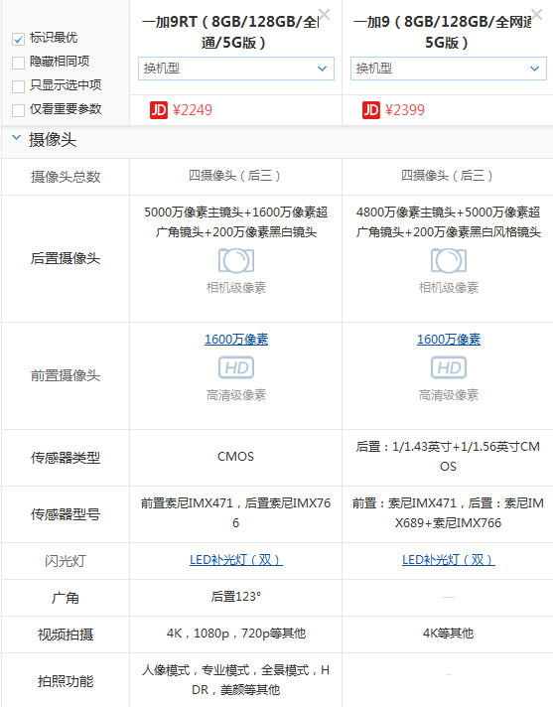Image resolution: width=553 pixels, height=707 pixels.
Task: Select the 后置摄像头 row label
Action: [x=66, y=258]
